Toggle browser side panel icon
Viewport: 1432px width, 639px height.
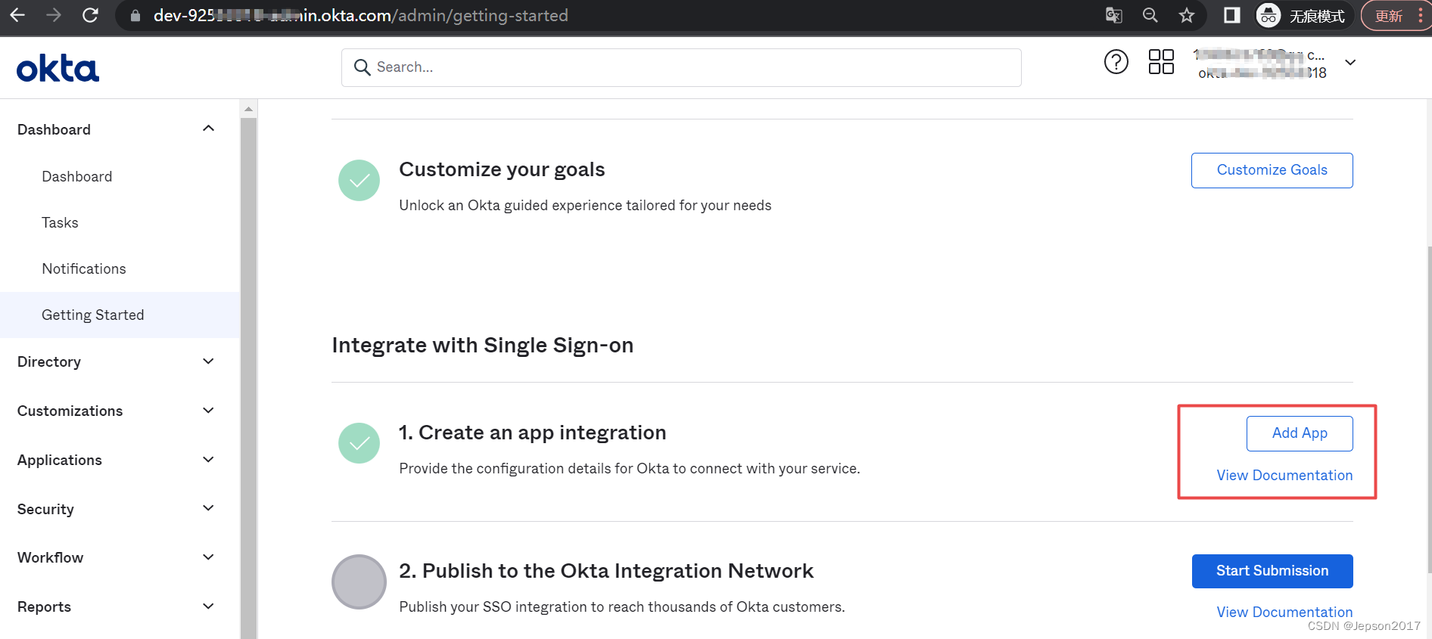[x=1231, y=15]
